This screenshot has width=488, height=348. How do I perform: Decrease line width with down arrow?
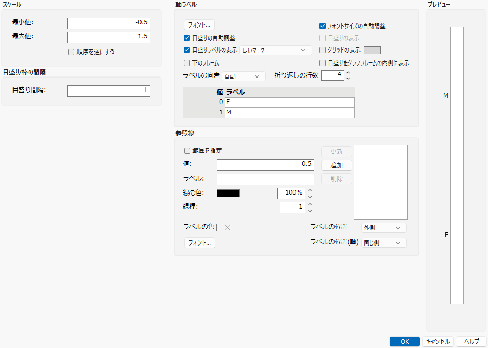click(310, 211)
